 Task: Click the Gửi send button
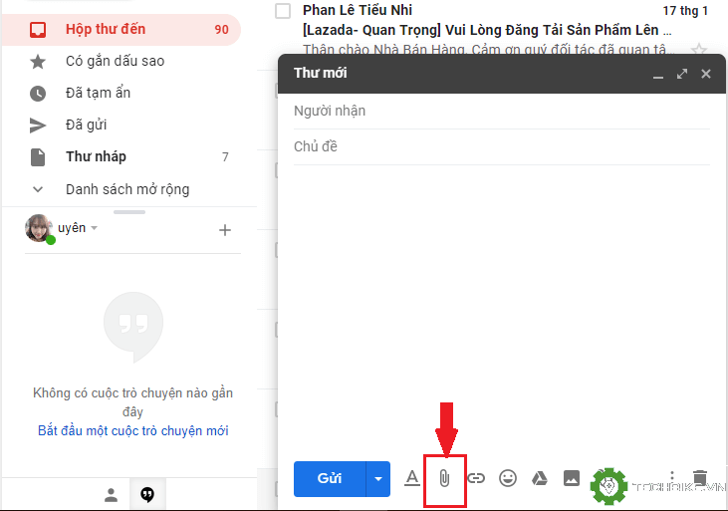pos(330,479)
